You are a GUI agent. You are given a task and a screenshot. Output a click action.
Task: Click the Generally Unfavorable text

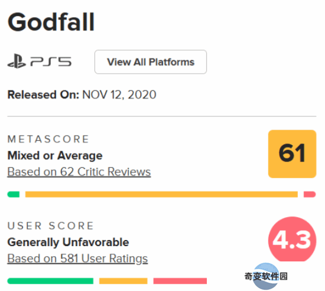pyautogui.click(x=68, y=242)
